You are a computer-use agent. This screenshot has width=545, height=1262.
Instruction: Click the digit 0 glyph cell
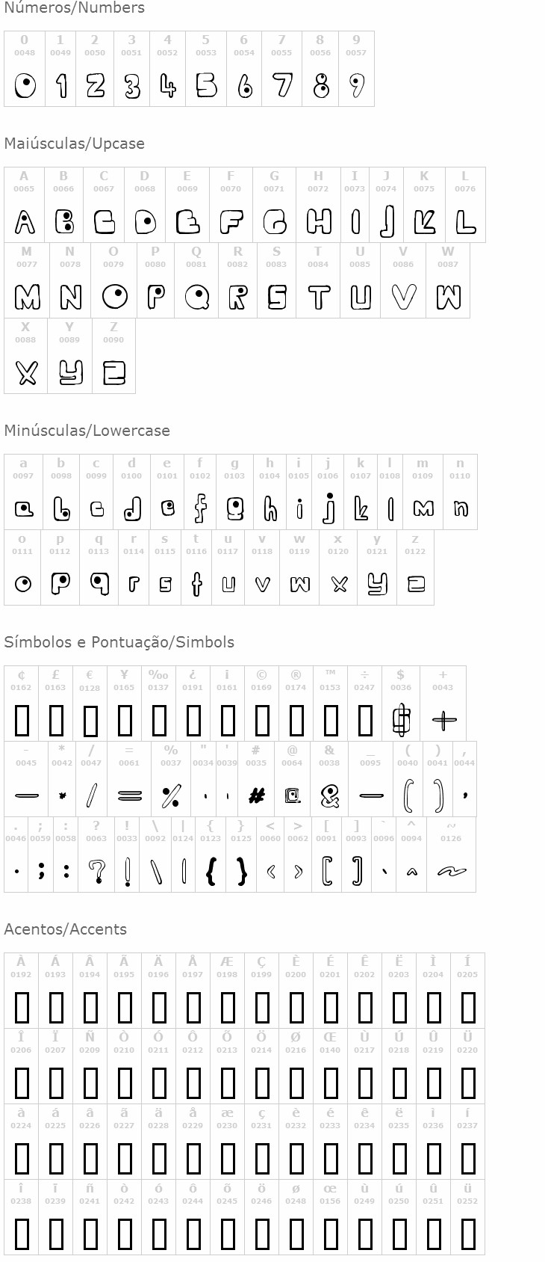(x=25, y=69)
